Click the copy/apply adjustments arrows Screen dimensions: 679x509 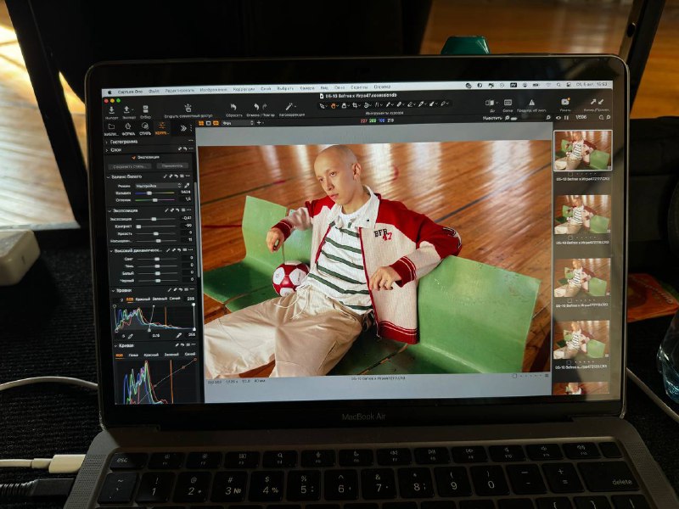pyautogui.click(x=597, y=102)
